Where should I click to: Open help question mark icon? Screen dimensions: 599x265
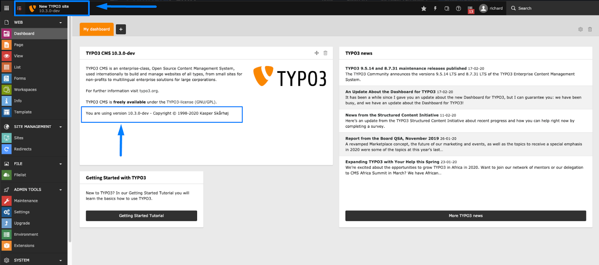coord(458,8)
